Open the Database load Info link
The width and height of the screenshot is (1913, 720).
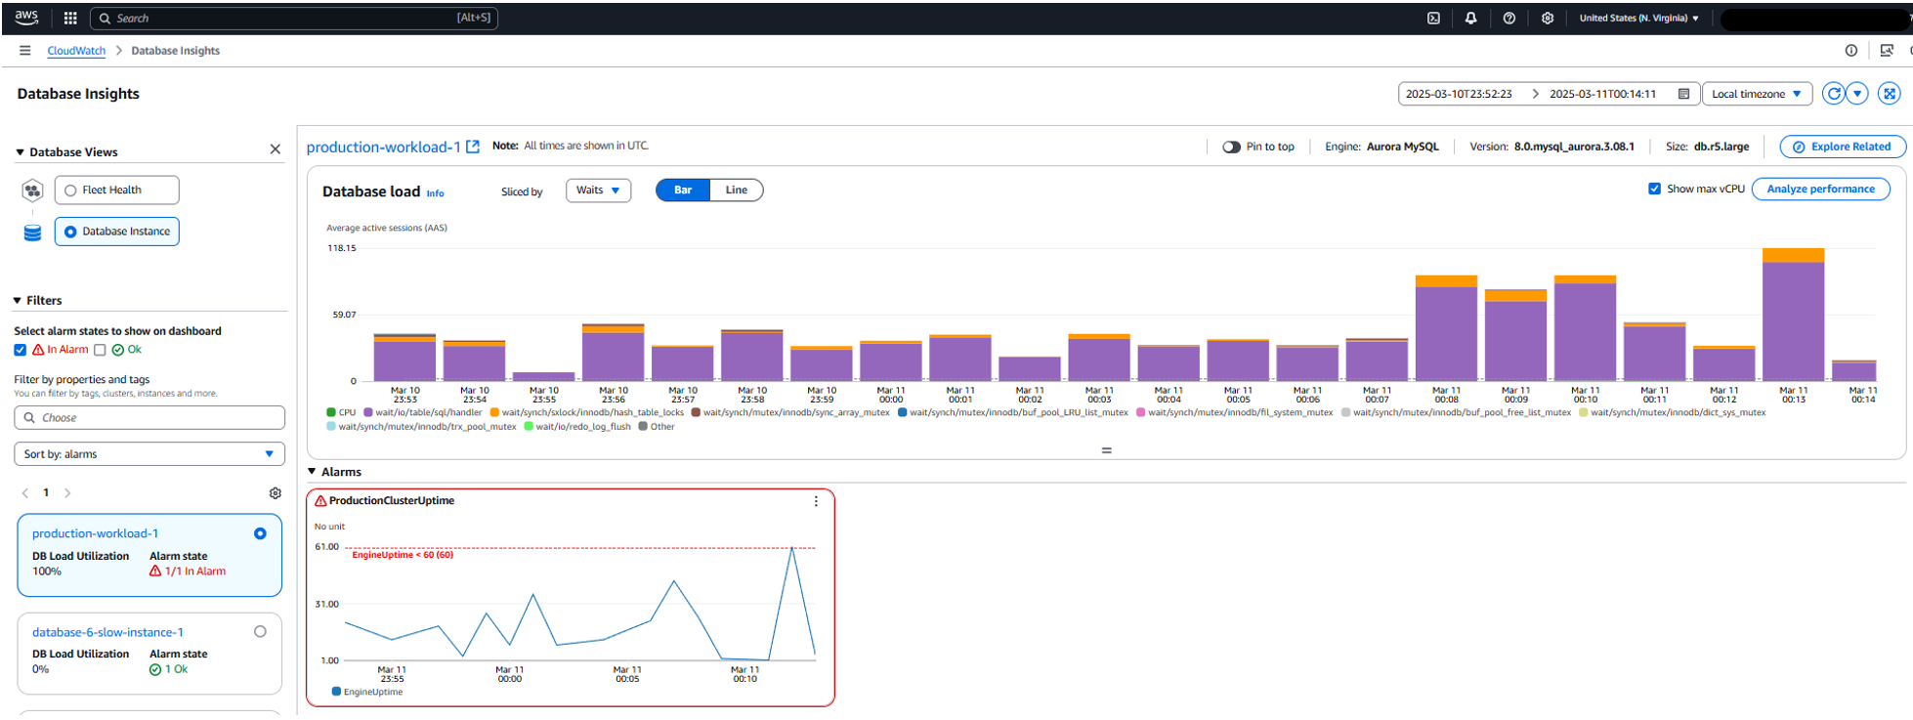(x=436, y=193)
